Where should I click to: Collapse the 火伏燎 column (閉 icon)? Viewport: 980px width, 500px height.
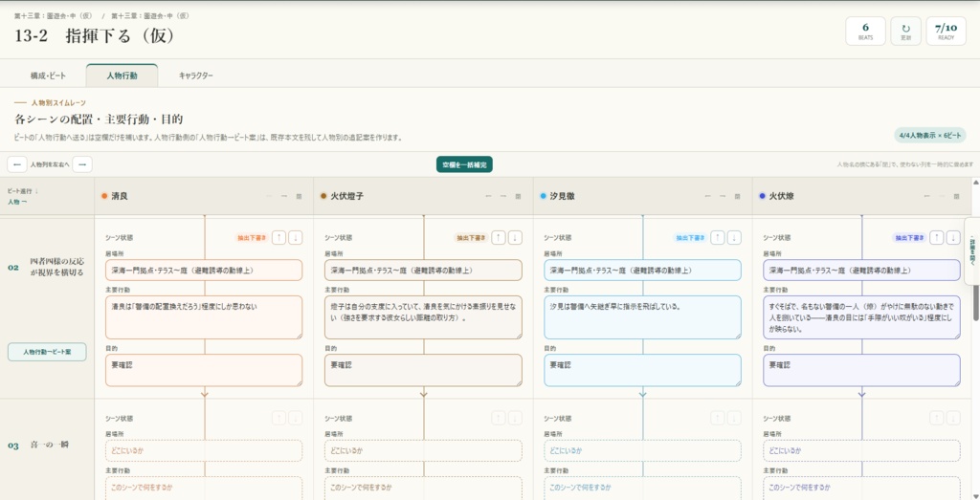[957, 196]
